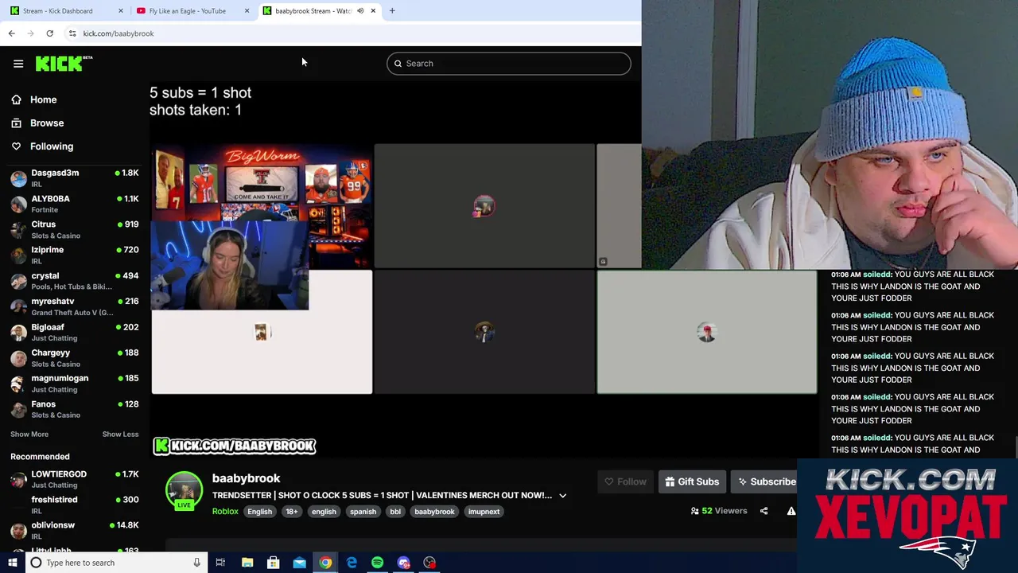Click Citrus avatar icon
Image resolution: width=1018 pixels, height=573 pixels.
click(x=18, y=230)
